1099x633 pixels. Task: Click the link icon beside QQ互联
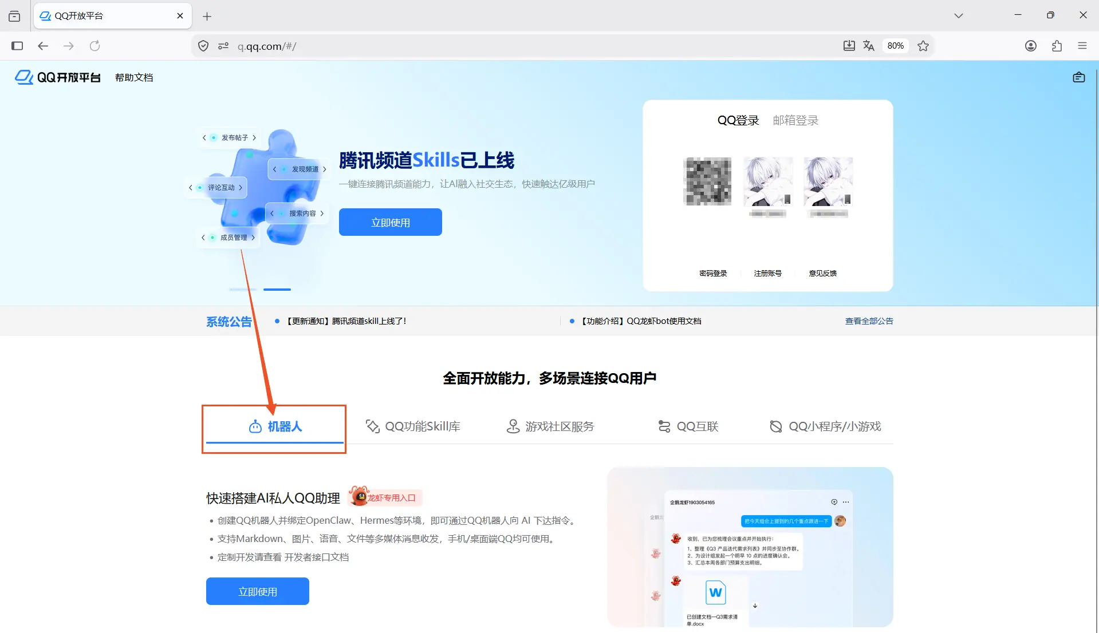pos(664,426)
